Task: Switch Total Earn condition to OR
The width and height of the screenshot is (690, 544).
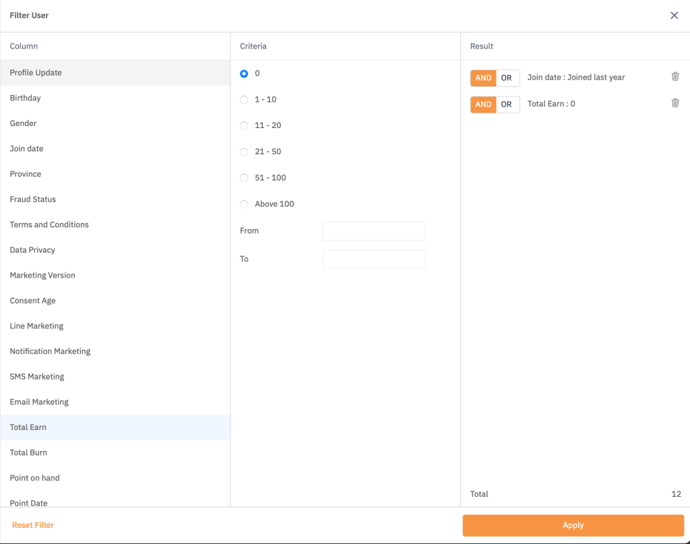Action: click(x=507, y=104)
